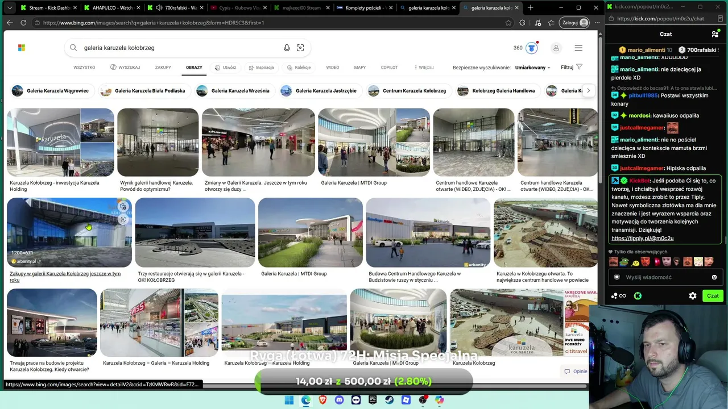Image resolution: width=728 pixels, height=409 pixels.
Task: Open the Rewards badge showing 360
Action: coord(526,48)
